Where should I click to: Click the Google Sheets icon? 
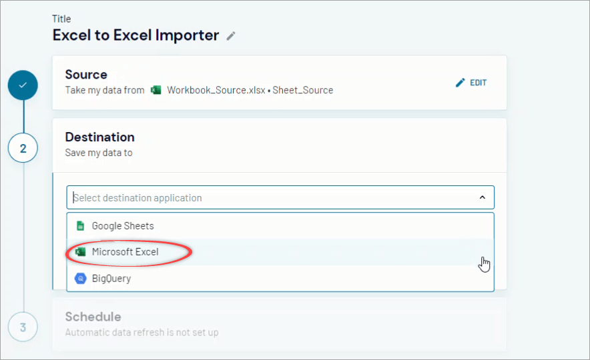point(80,226)
